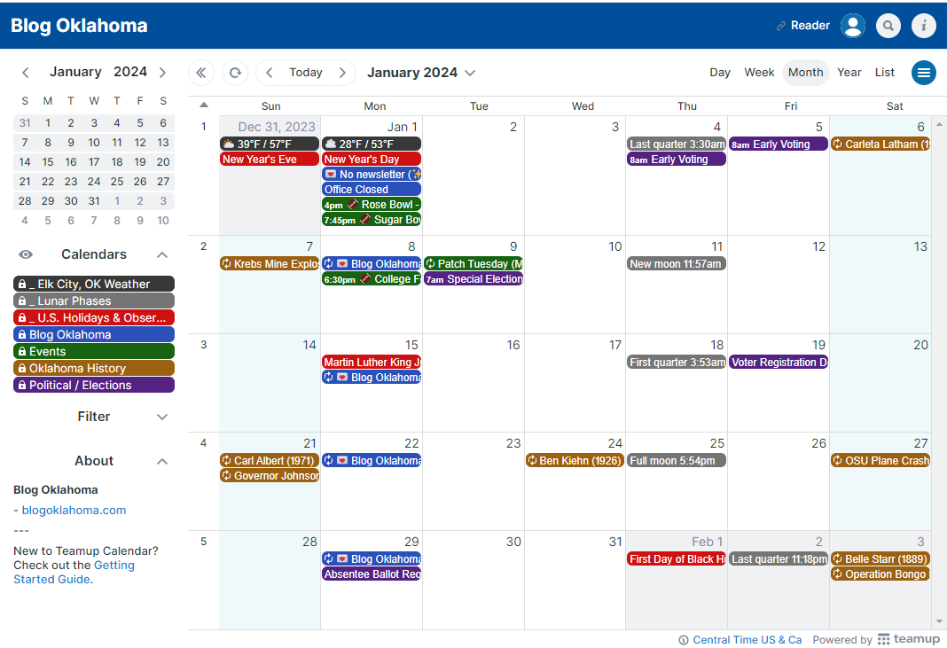
Task: Click the timezone clock icon in footer
Action: click(684, 640)
